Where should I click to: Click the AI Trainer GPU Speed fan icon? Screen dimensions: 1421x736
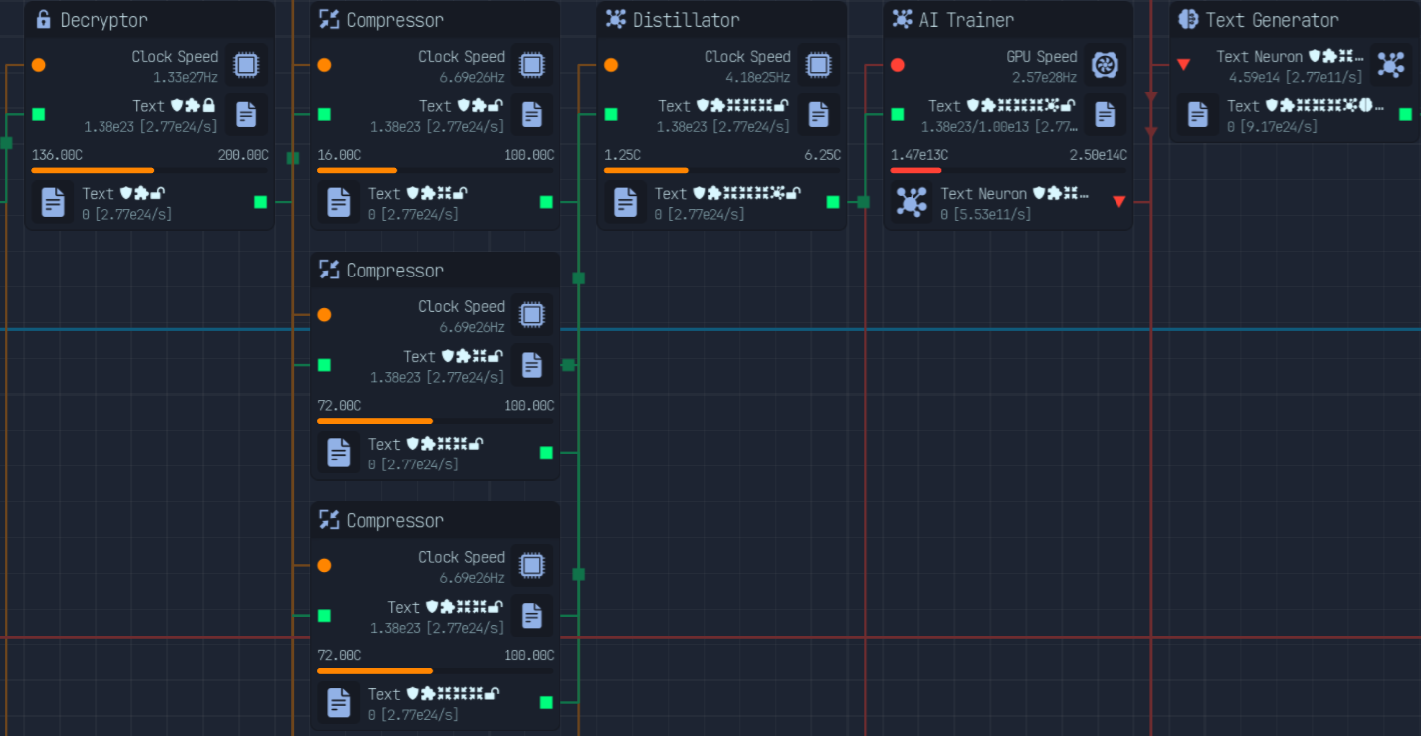tap(1105, 65)
